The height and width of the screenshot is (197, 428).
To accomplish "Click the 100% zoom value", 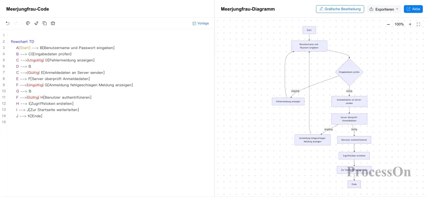I will point(399,24).
